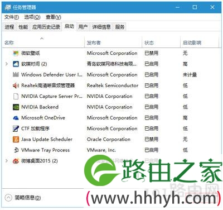Click the 软媒时间 app icon
Screen dimensions: 223x210
(x=16, y=64)
